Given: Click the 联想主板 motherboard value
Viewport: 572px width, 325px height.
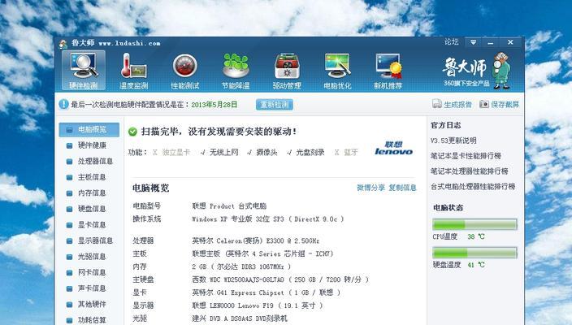Looking at the screenshot, I should (x=262, y=253).
